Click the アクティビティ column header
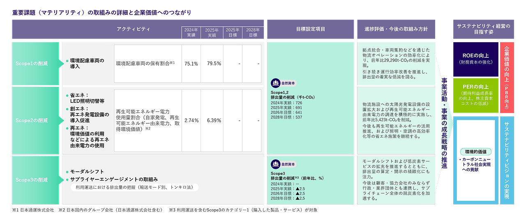This screenshot has height=222, width=526. pyautogui.click(x=133, y=29)
